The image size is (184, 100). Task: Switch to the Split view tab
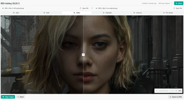pyautogui.click(x=16, y=13)
